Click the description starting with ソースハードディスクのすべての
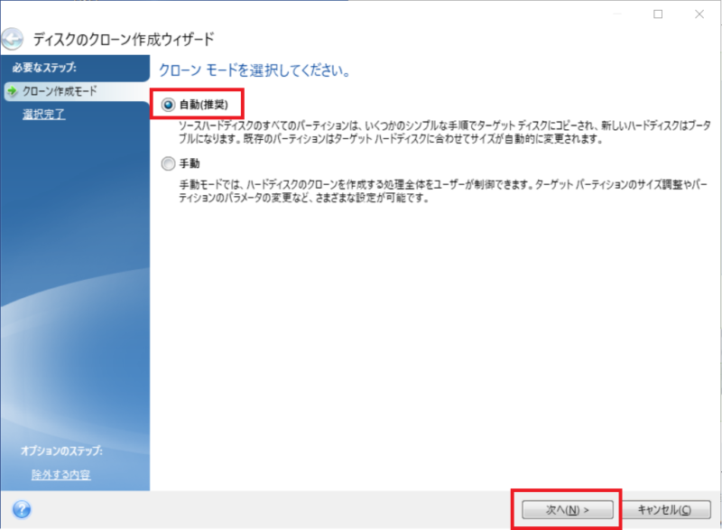722x530 pixels. click(x=444, y=132)
